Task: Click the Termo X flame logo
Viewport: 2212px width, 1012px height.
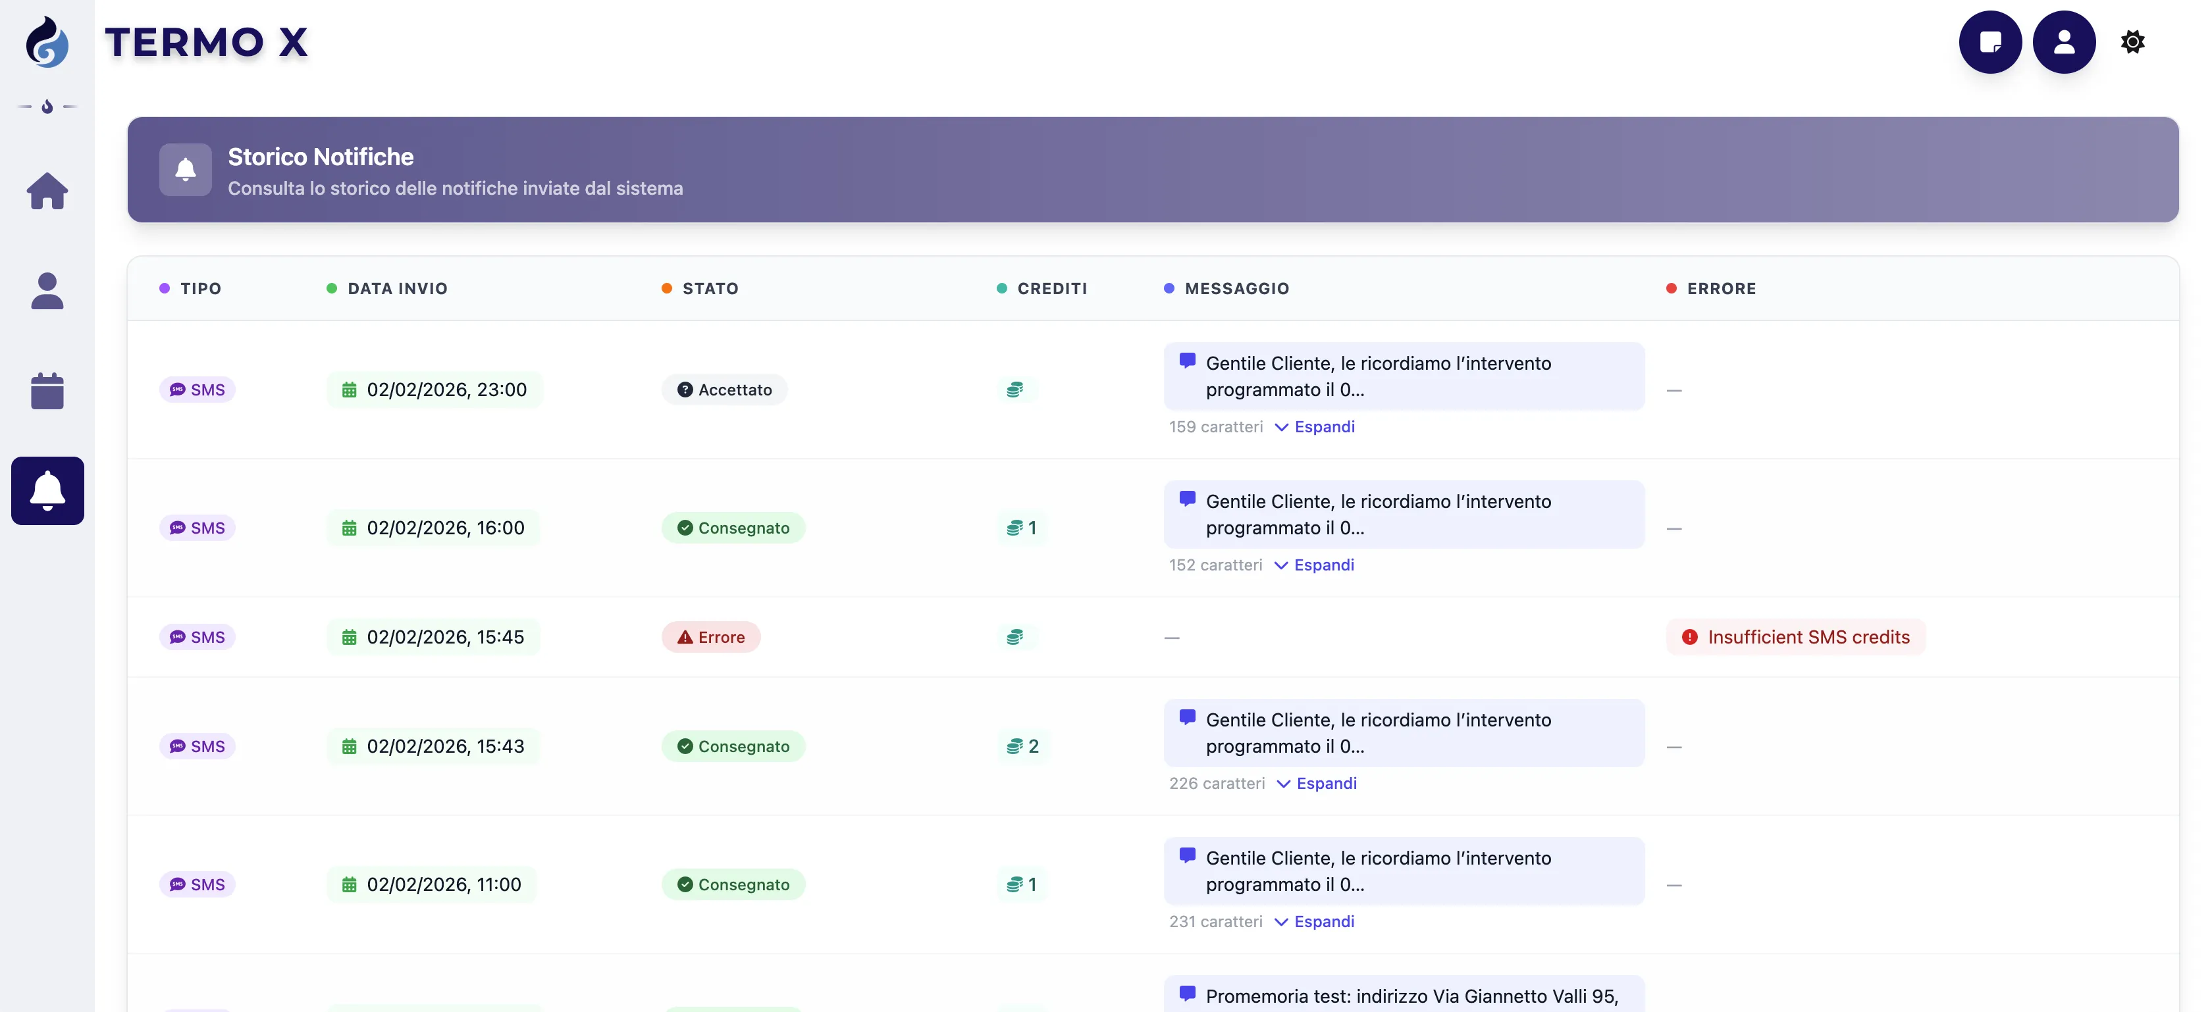Action: [47, 42]
